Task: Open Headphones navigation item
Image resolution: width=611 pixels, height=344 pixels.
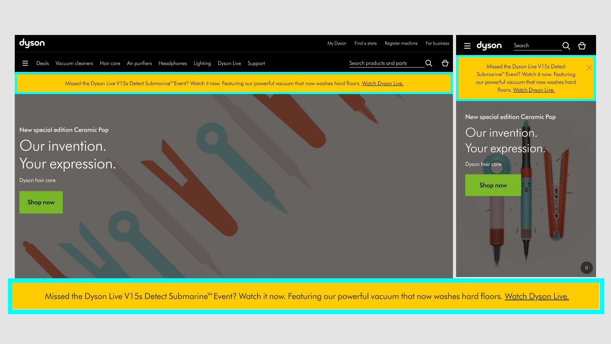Action: click(x=173, y=63)
